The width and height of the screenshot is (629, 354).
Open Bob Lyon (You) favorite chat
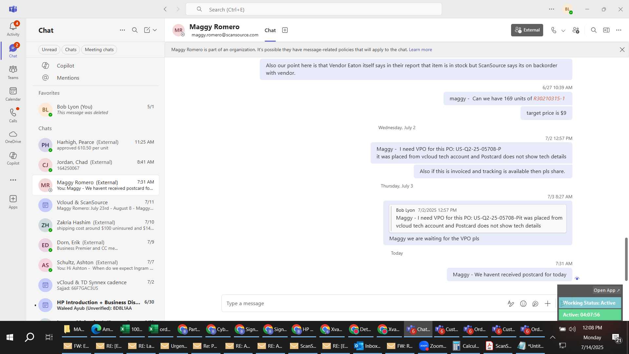(96, 109)
